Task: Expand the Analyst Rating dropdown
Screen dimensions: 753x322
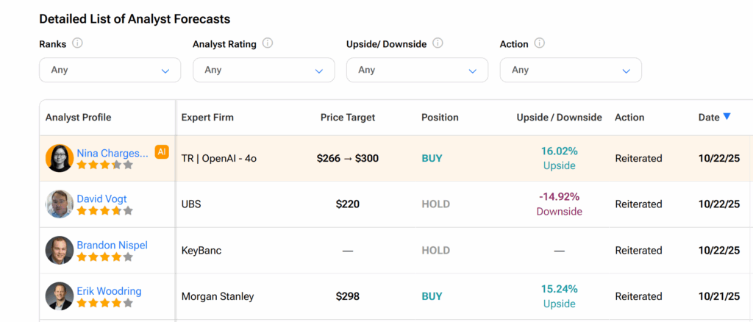Action: [x=263, y=70]
